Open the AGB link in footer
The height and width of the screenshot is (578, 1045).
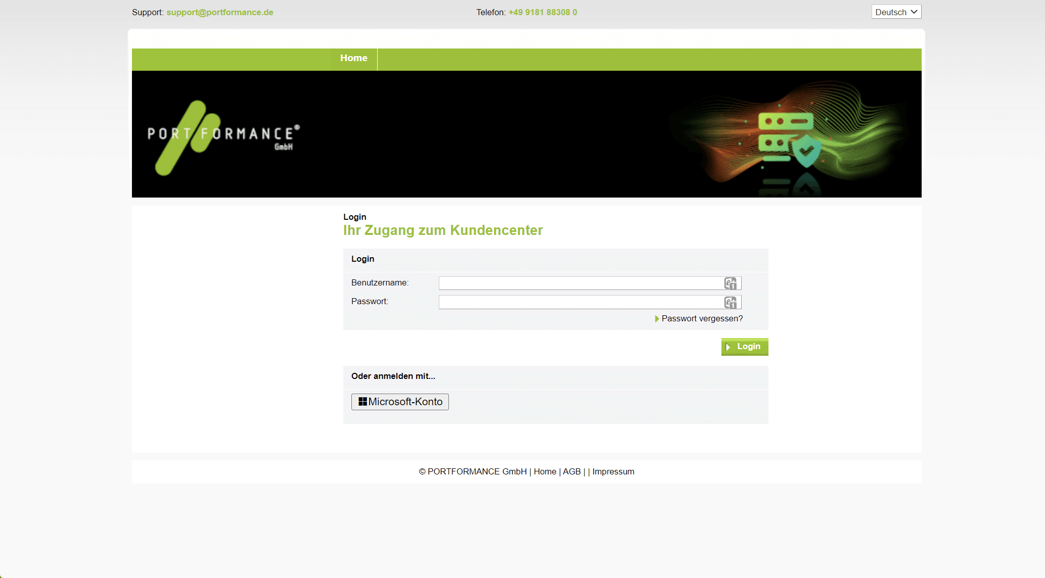point(572,472)
